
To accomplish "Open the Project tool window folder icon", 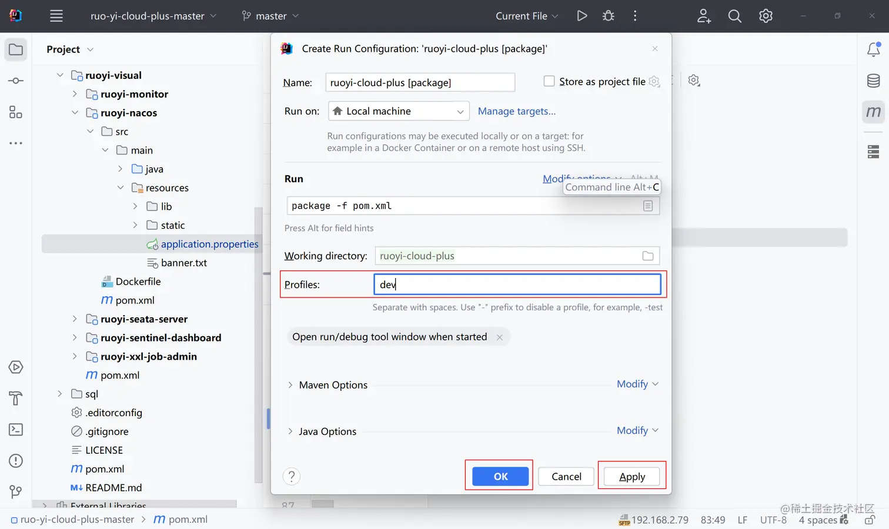I will tap(16, 50).
